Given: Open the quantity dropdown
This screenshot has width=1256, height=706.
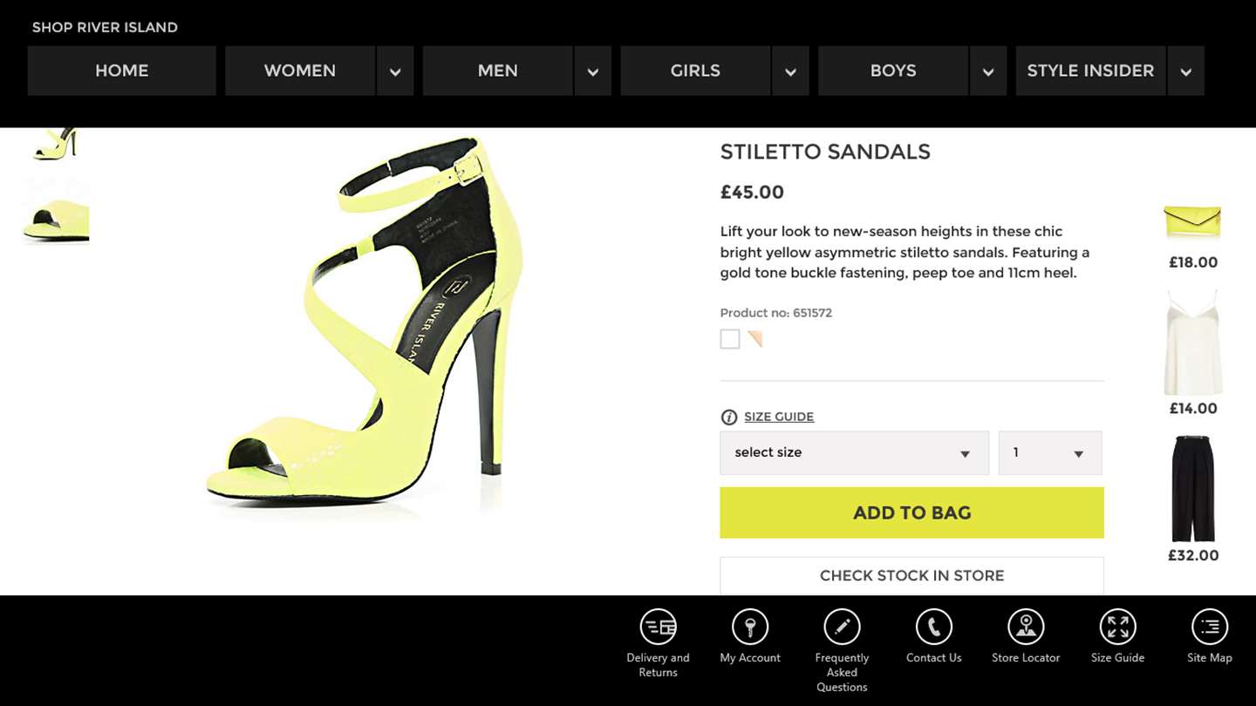Looking at the screenshot, I should pyautogui.click(x=1049, y=453).
